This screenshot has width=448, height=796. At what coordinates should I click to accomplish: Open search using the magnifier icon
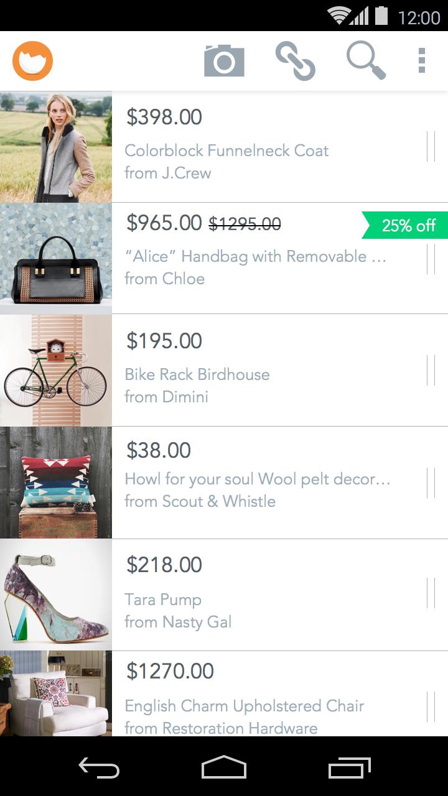366,60
